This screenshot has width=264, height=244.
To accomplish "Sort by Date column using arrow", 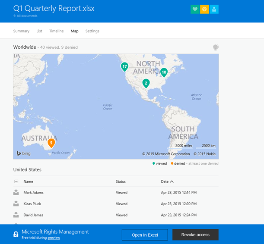I will pos(172,181).
